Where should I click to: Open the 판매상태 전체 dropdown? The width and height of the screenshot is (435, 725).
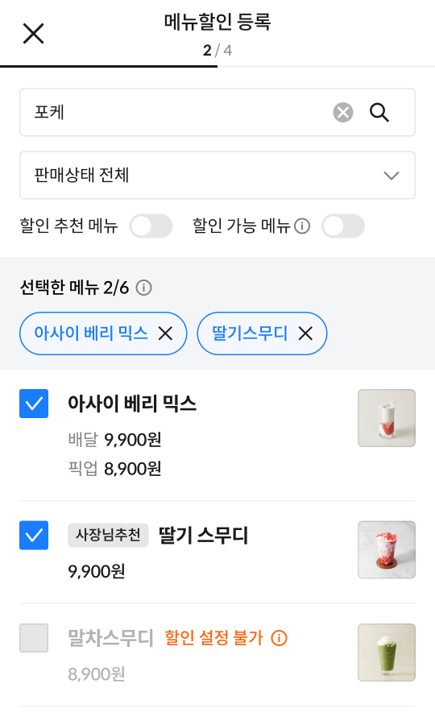point(217,176)
